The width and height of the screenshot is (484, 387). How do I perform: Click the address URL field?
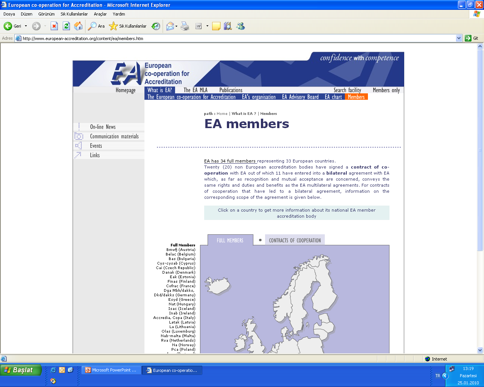pyautogui.click(x=238, y=38)
